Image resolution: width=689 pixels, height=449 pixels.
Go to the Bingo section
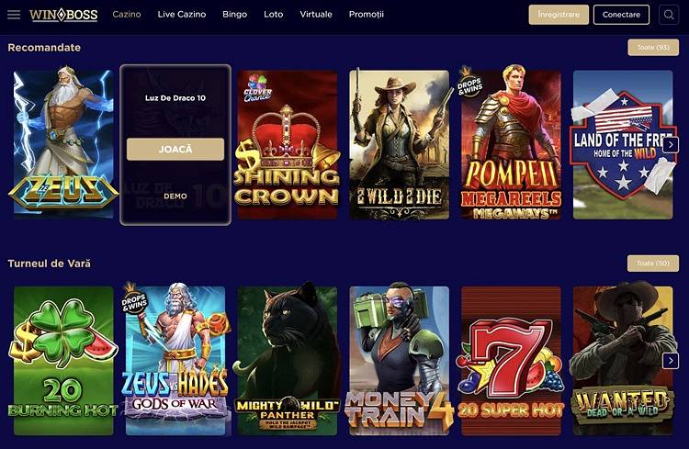[x=234, y=14]
